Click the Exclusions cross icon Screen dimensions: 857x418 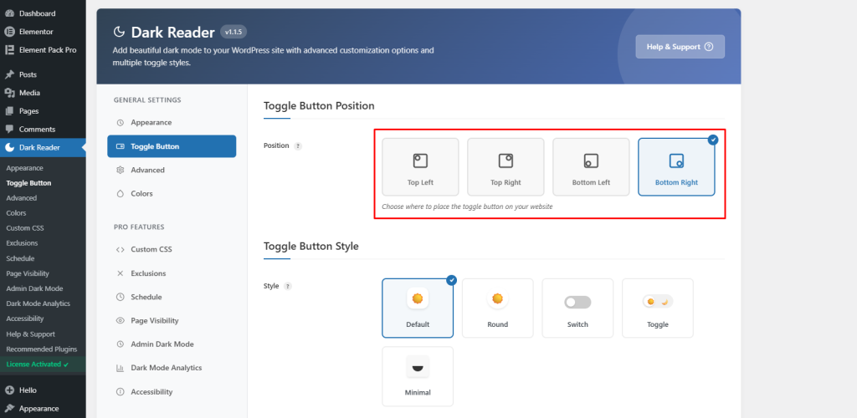[x=121, y=273]
